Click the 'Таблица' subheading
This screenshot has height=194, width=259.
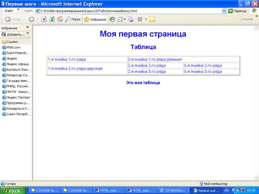point(143,47)
